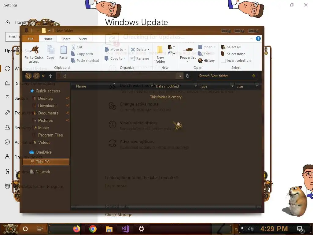Click Select none in Select group
Viewport: 313px width, 235px height.
point(233,54)
